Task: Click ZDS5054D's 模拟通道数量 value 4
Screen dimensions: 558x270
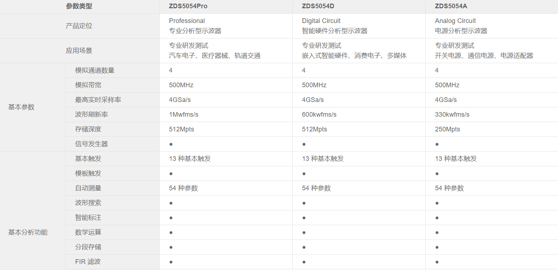Action: (x=304, y=70)
